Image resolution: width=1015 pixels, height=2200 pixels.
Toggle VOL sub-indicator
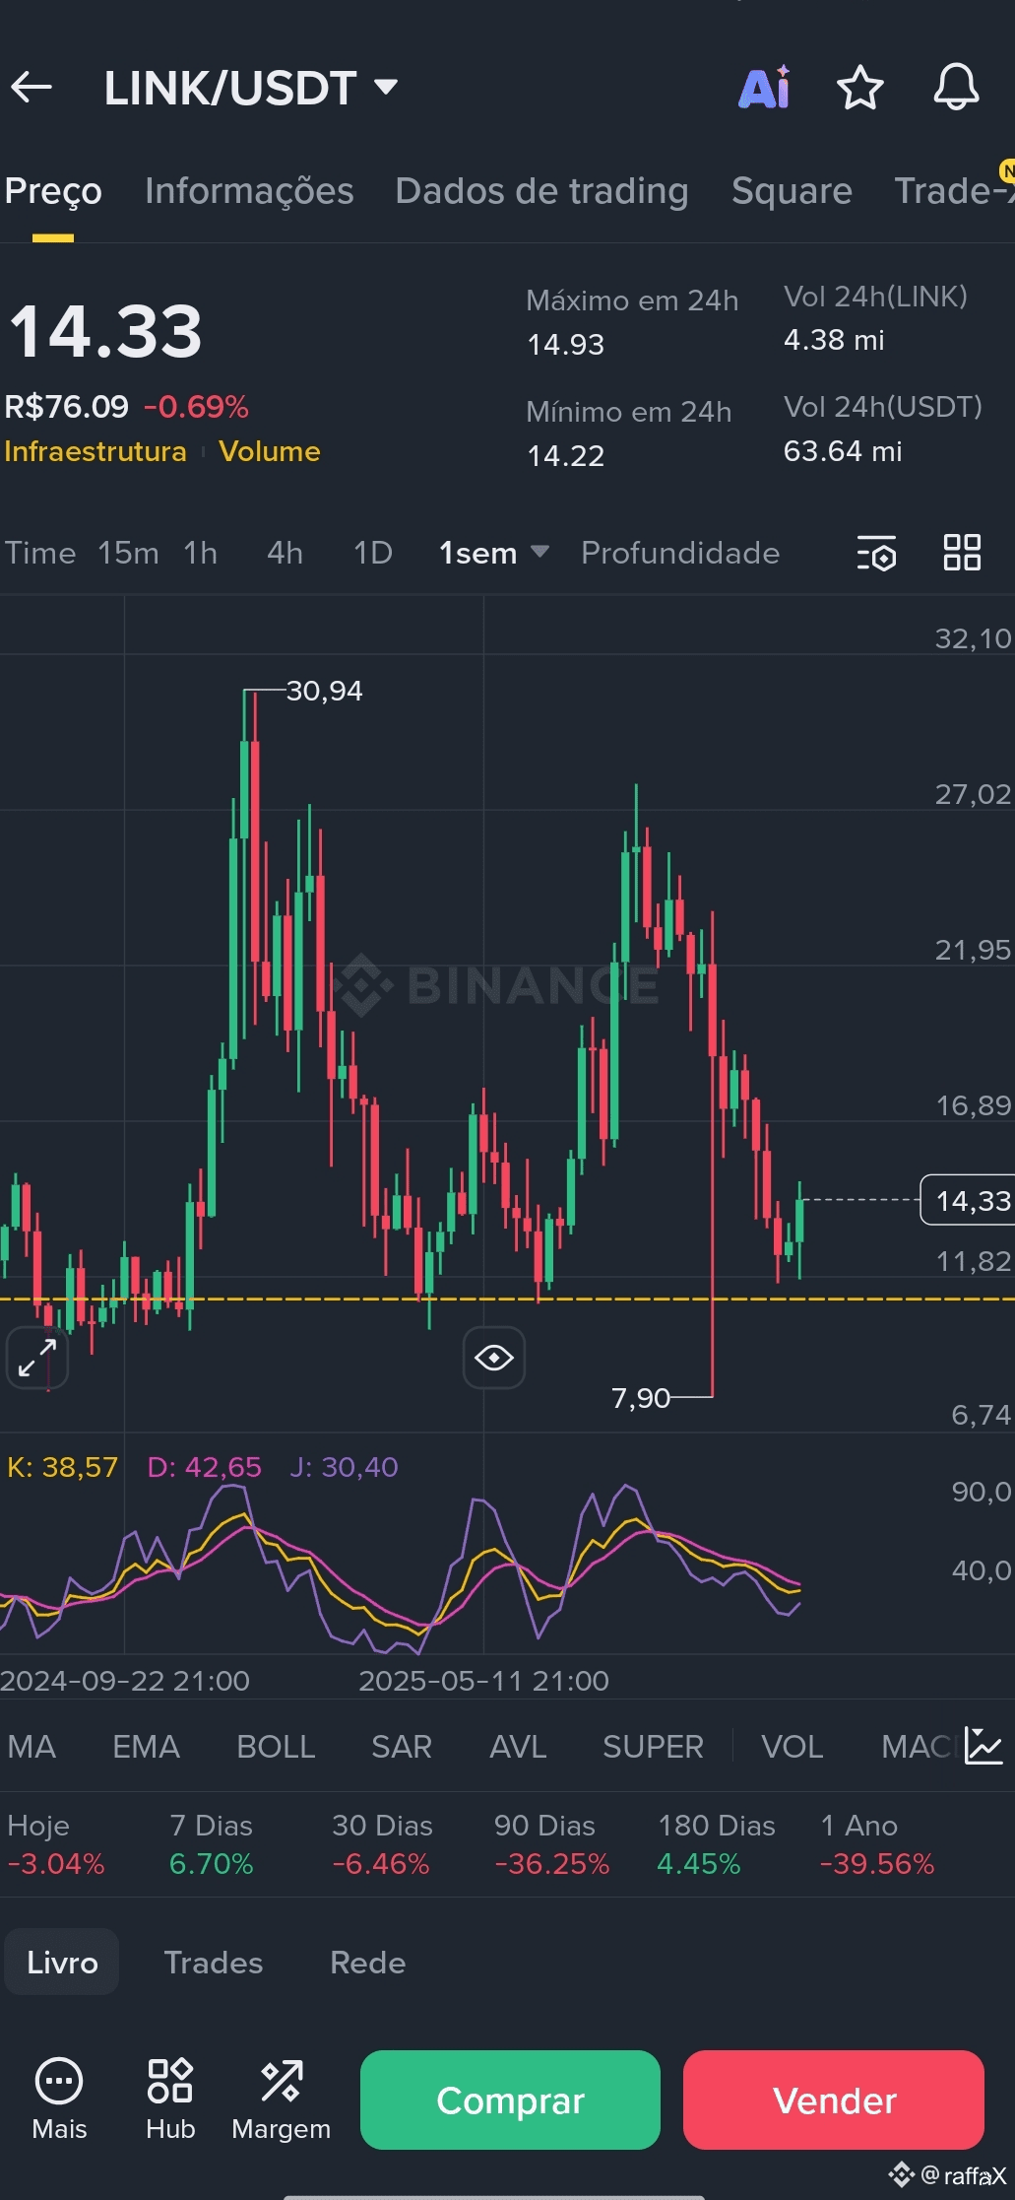click(792, 1747)
